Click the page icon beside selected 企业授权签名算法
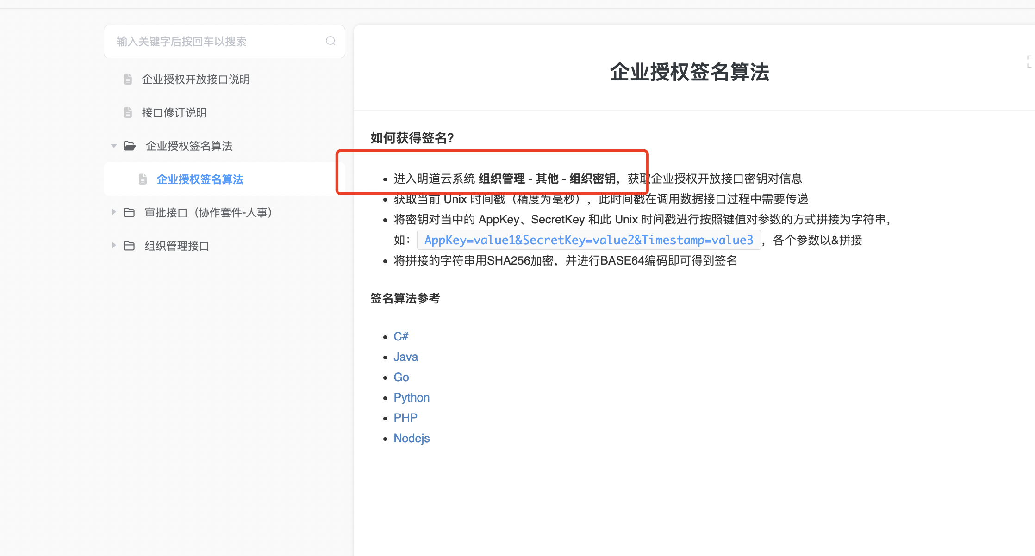This screenshot has height=556, width=1035. (143, 179)
